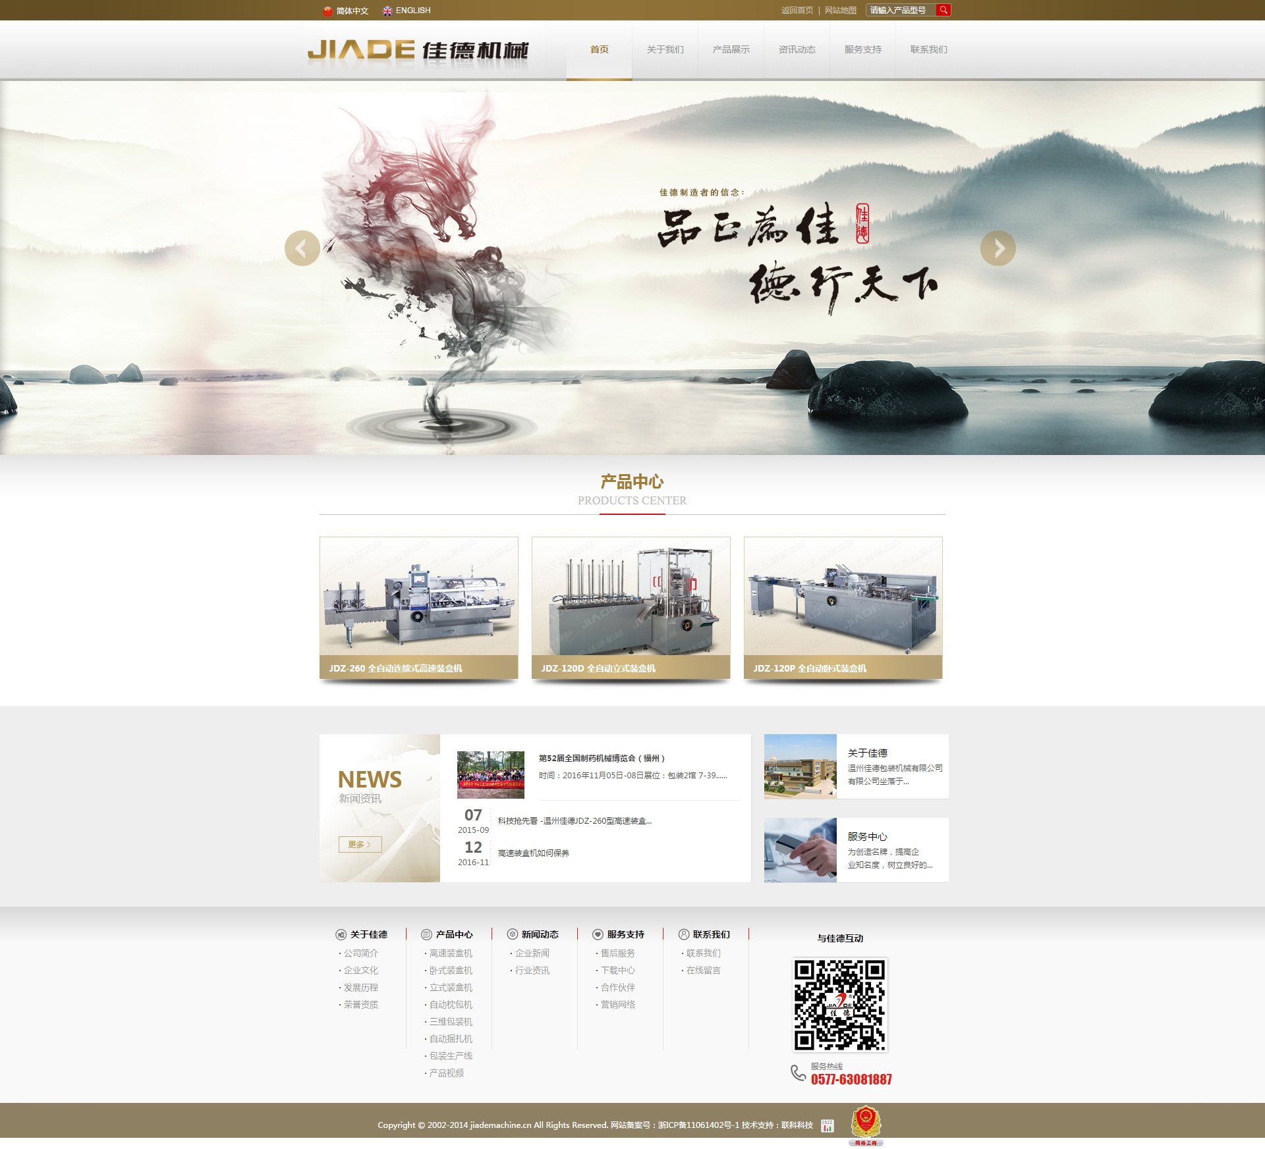Click the next slide arrow on banner
The height and width of the screenshot is (1149, 1265).
pyautogui.click(x=998, y=248)
